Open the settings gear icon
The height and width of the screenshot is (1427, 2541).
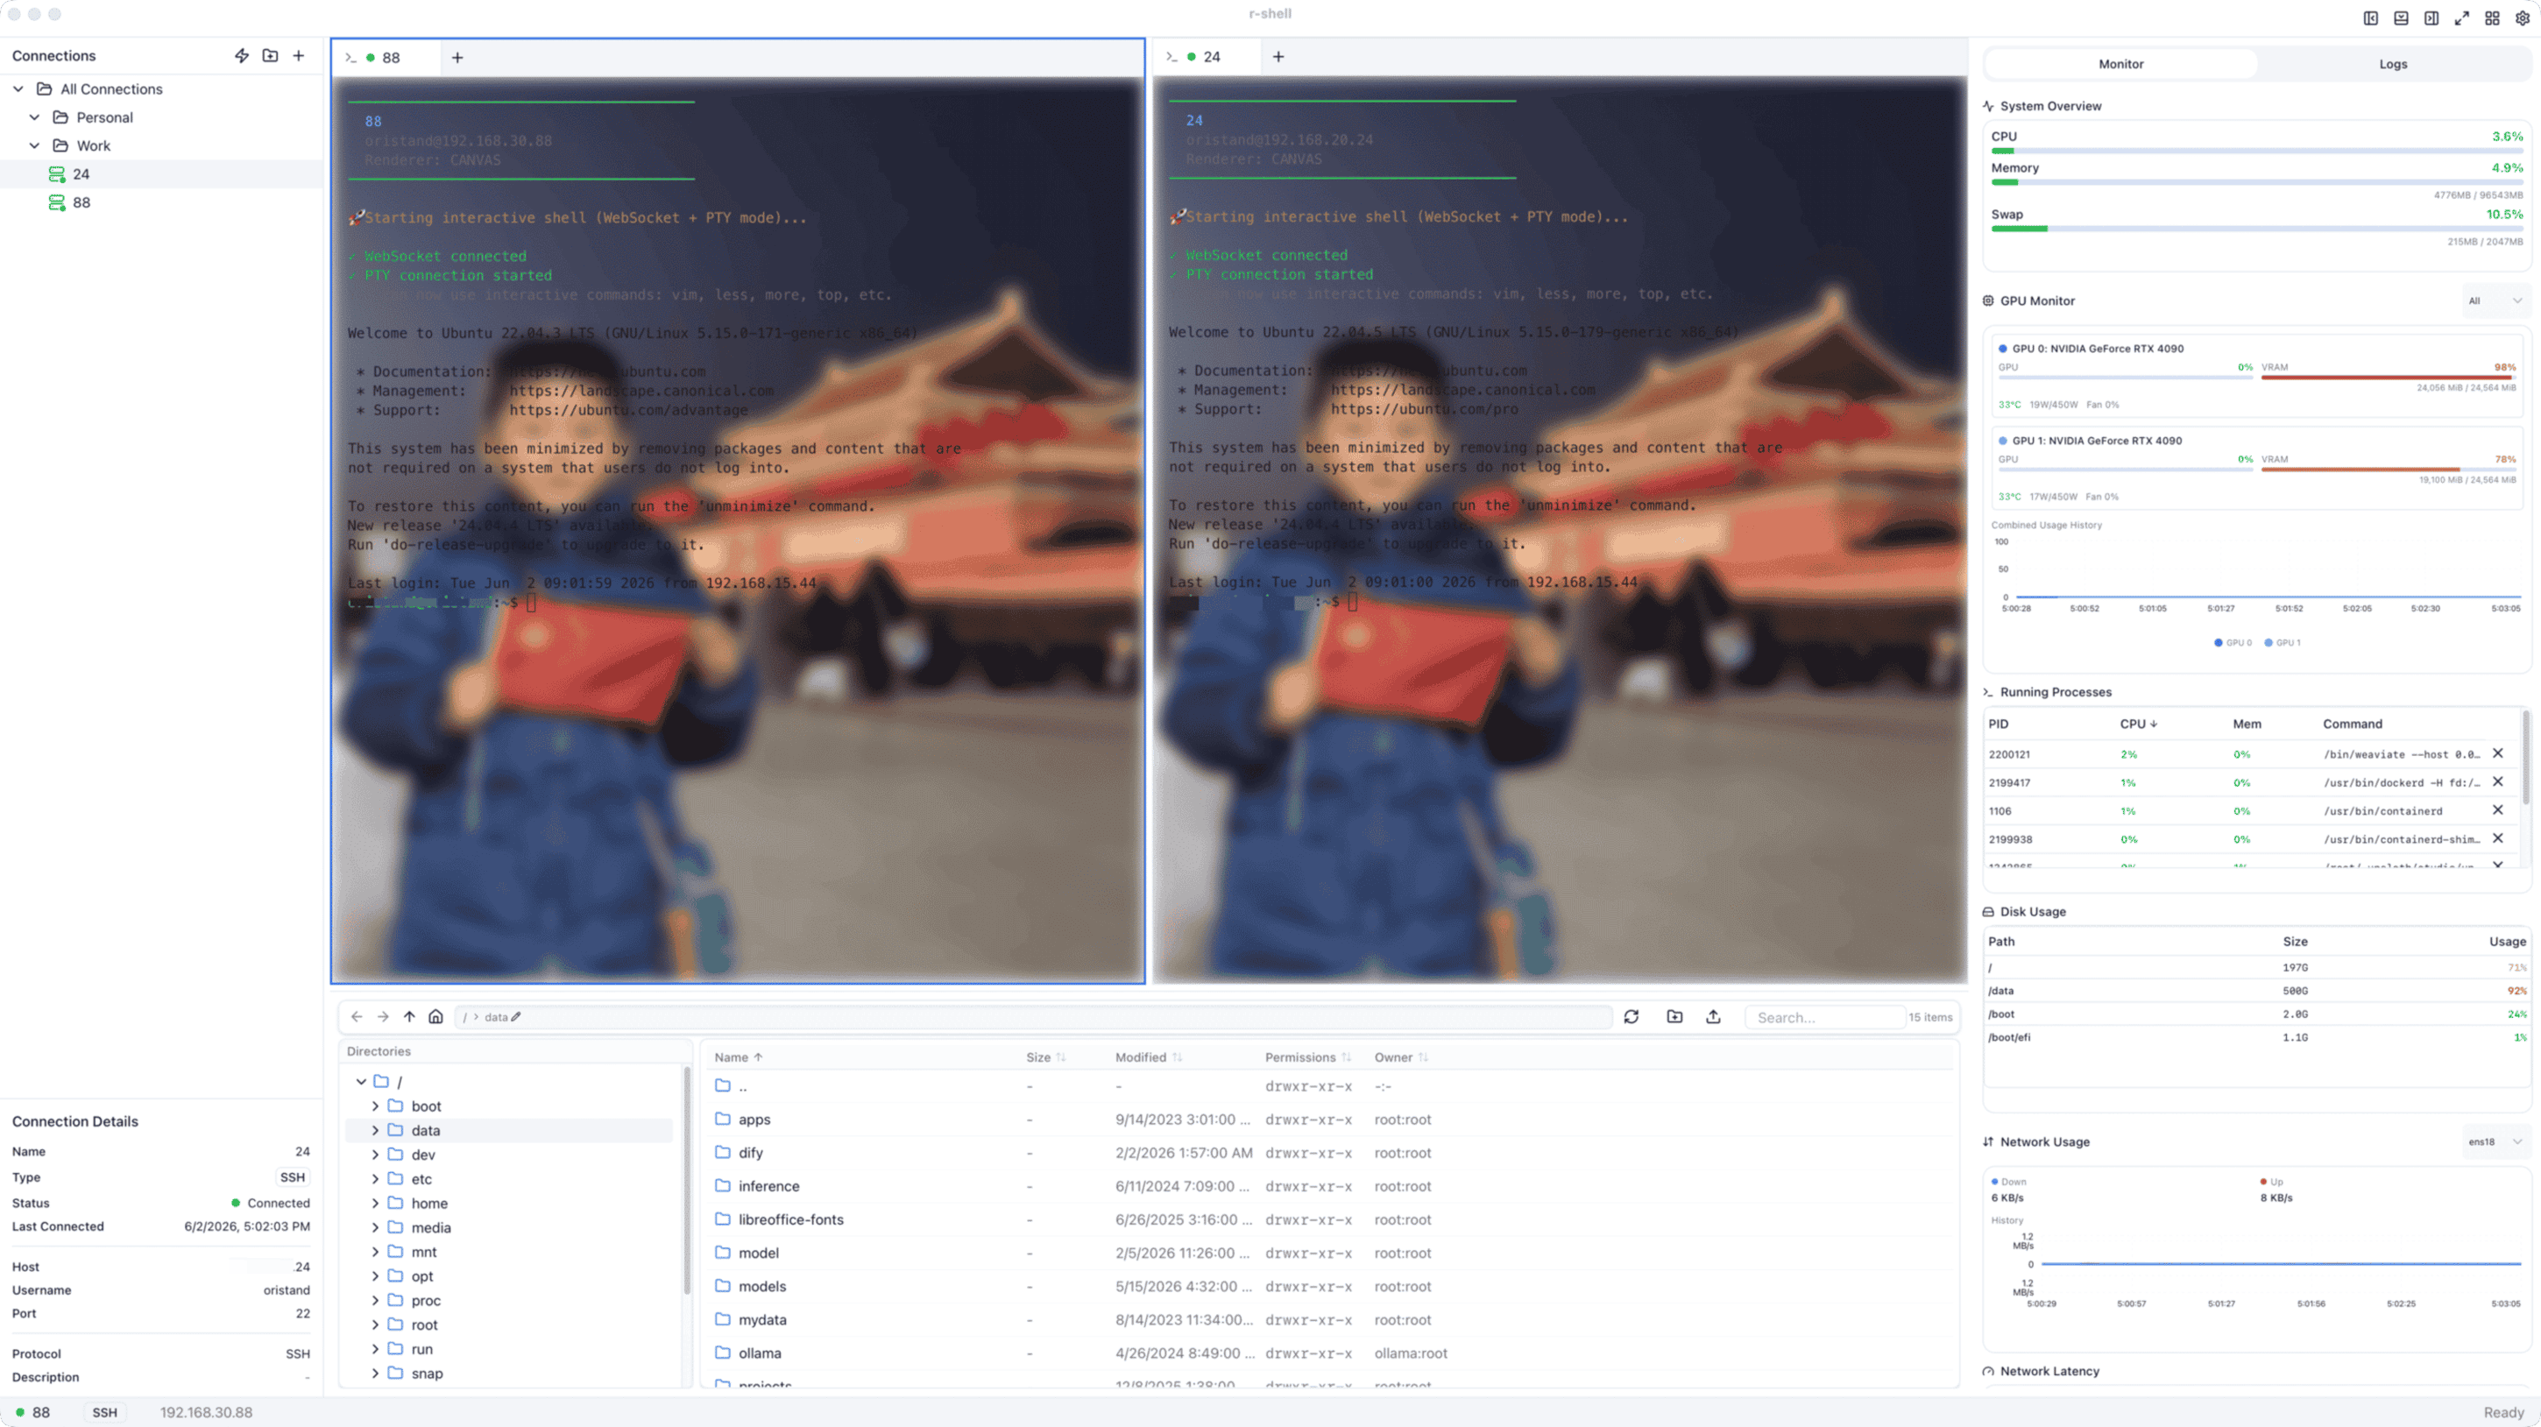tap(2523, 18)
